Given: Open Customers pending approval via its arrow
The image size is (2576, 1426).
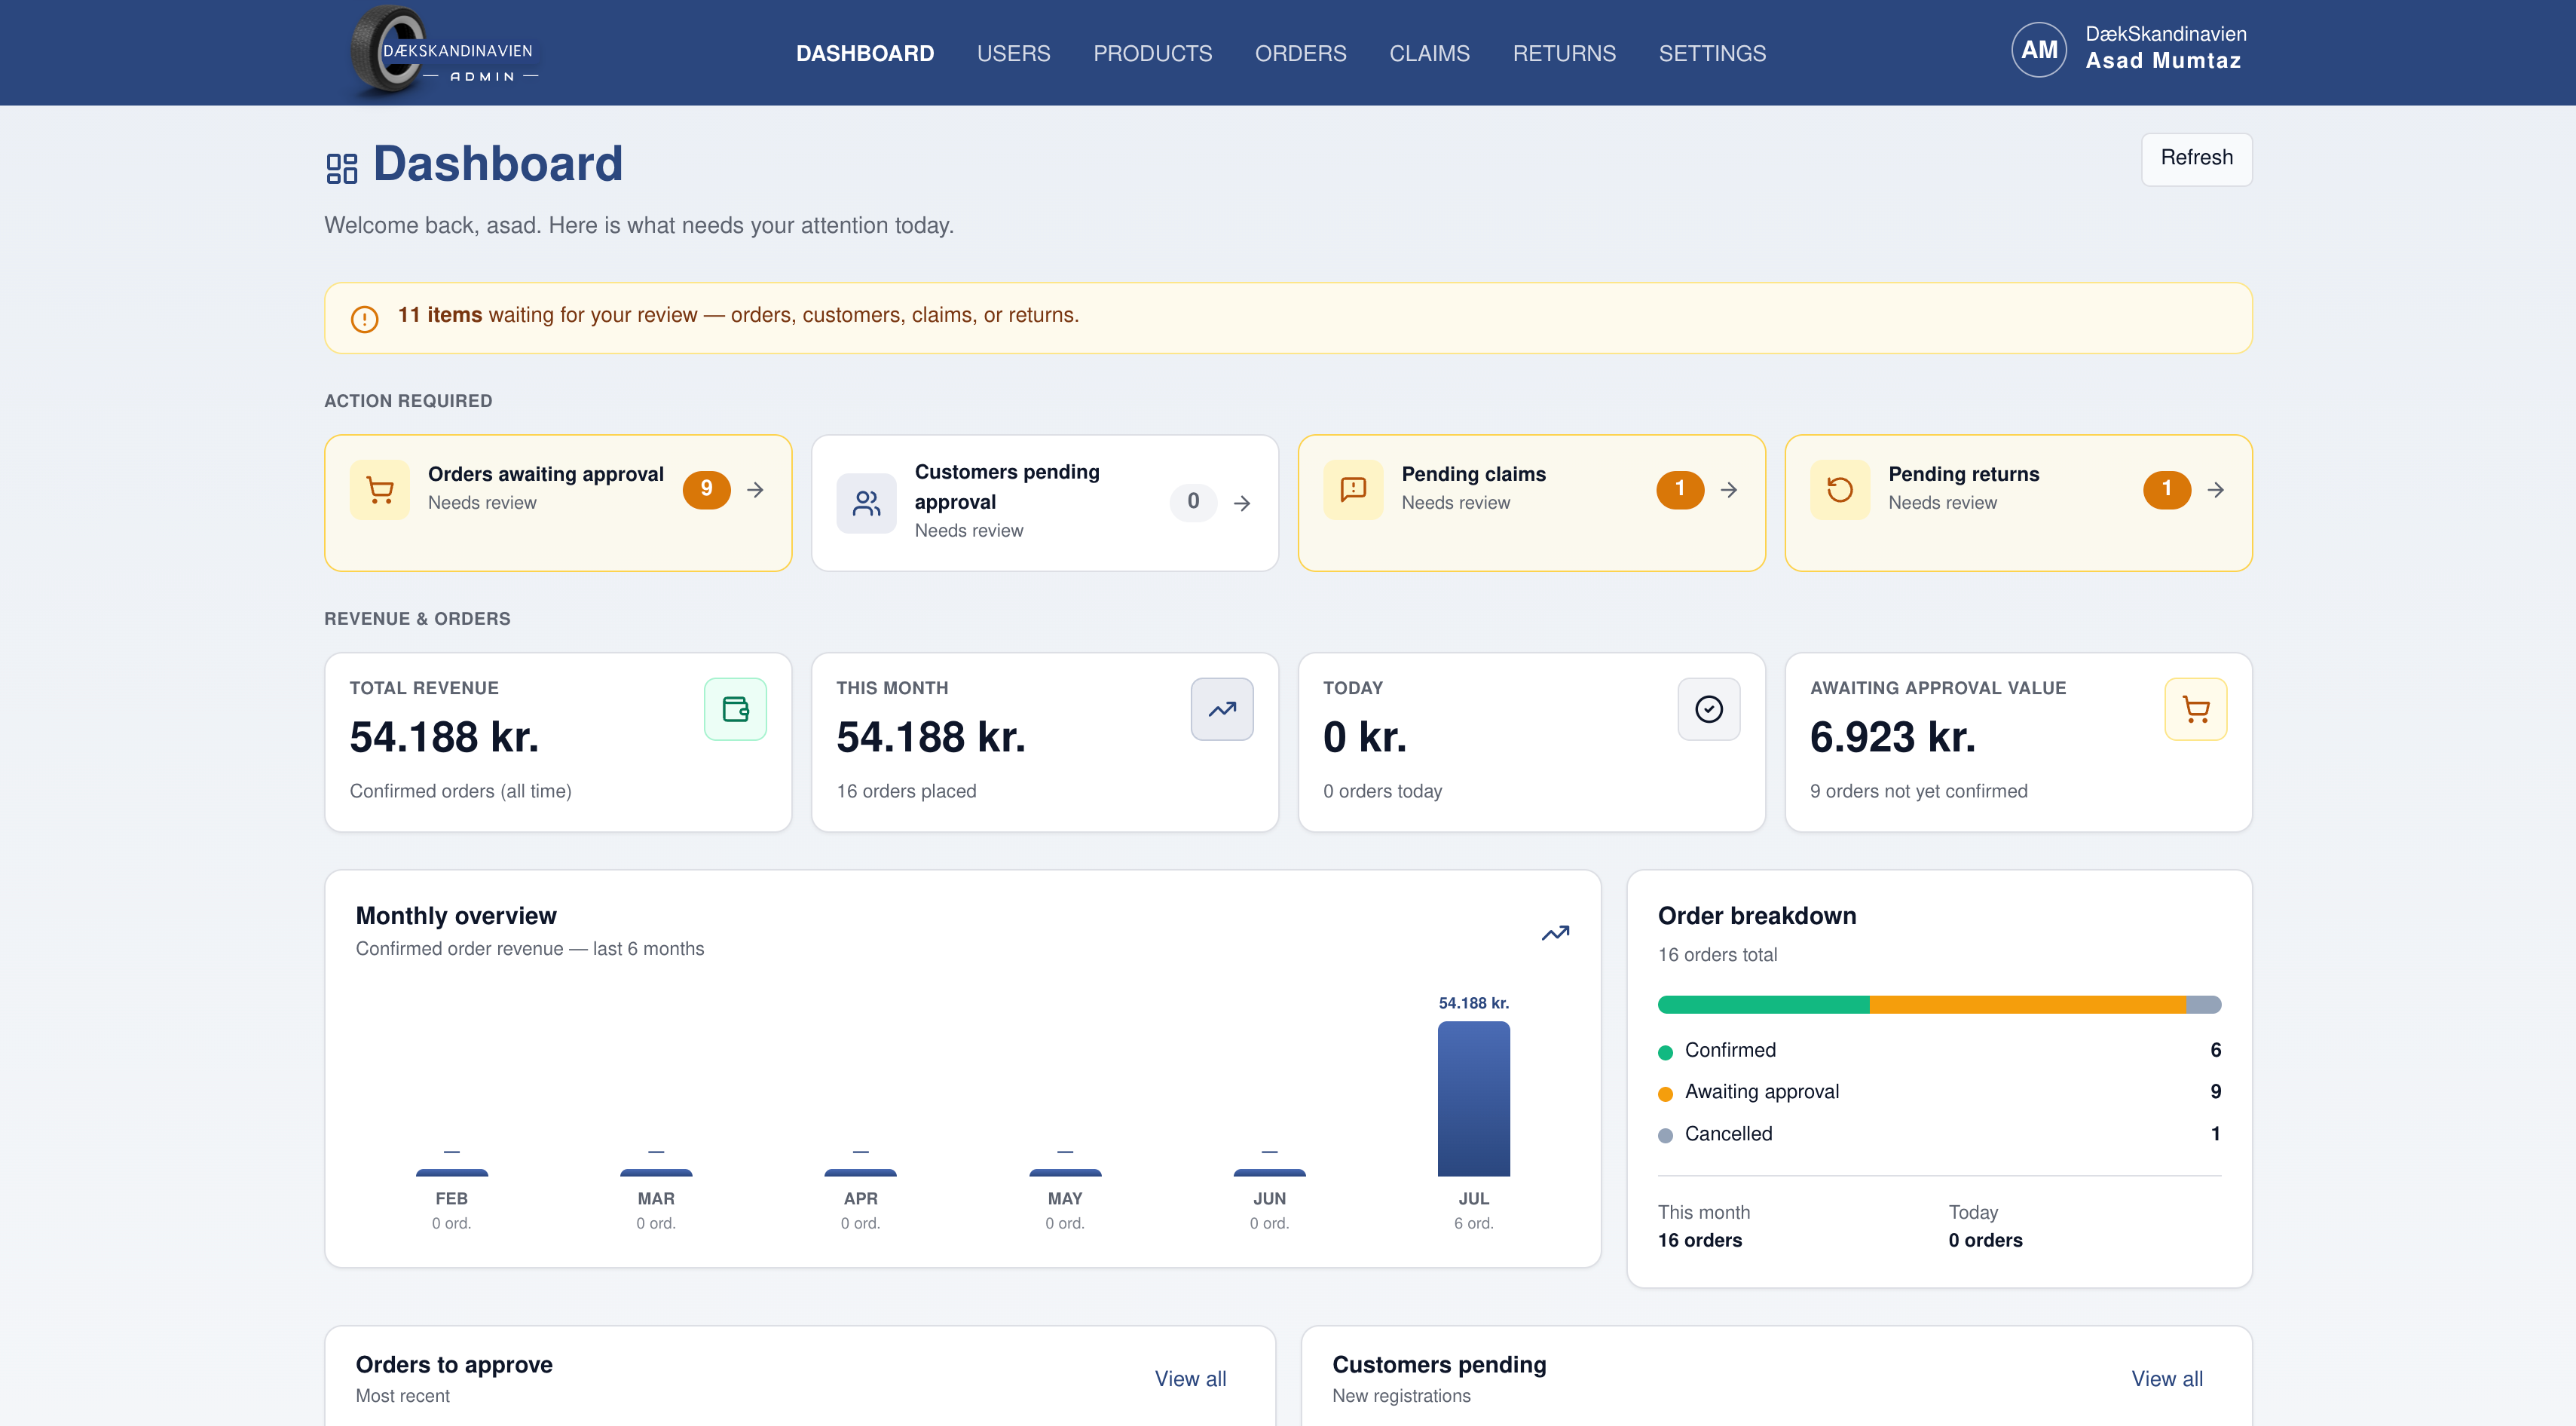Looking at the screenshot, I should (1242, 503).
